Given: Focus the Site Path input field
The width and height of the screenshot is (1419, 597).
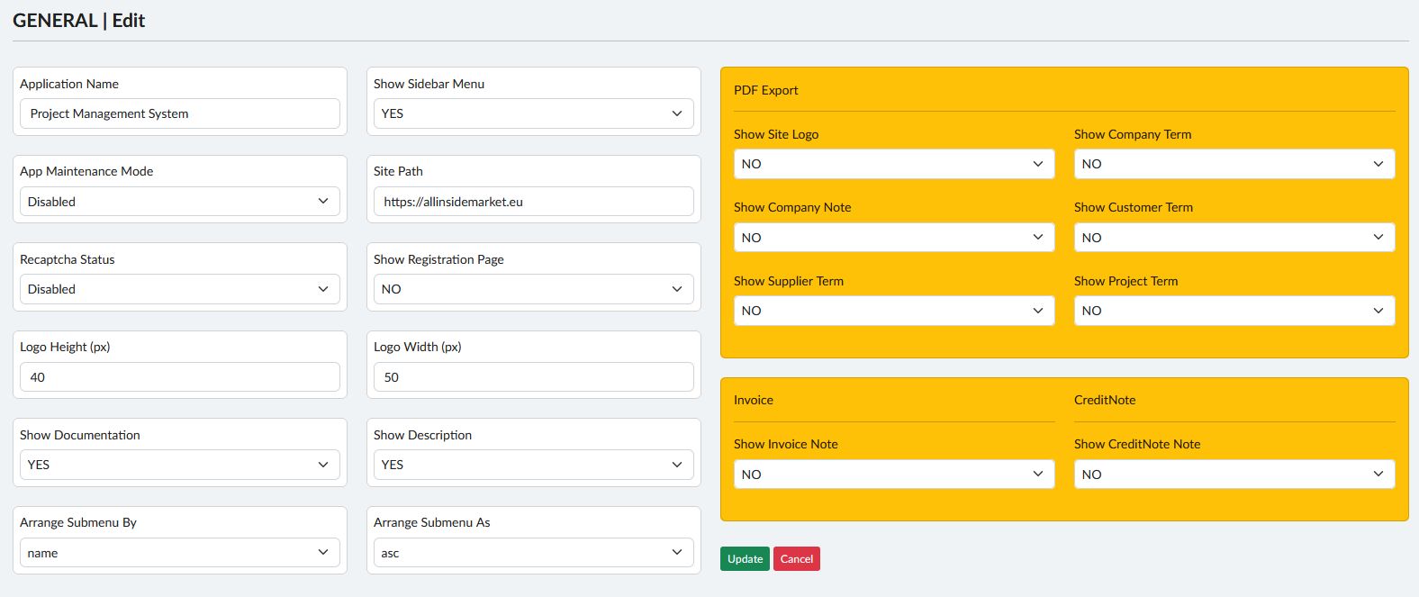Looking at the screenshot, I should (x=533, y=202).
